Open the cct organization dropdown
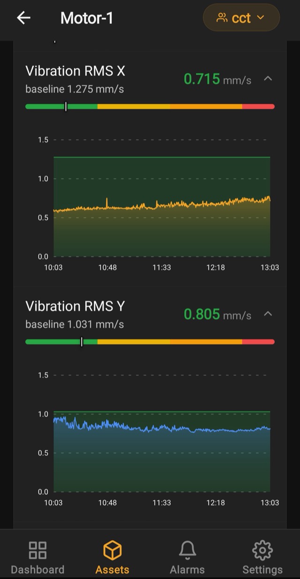 click(241, 18)
